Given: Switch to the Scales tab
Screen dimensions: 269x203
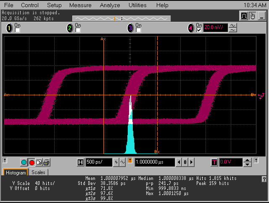Looking at the screenshot, I should [38, 172].
